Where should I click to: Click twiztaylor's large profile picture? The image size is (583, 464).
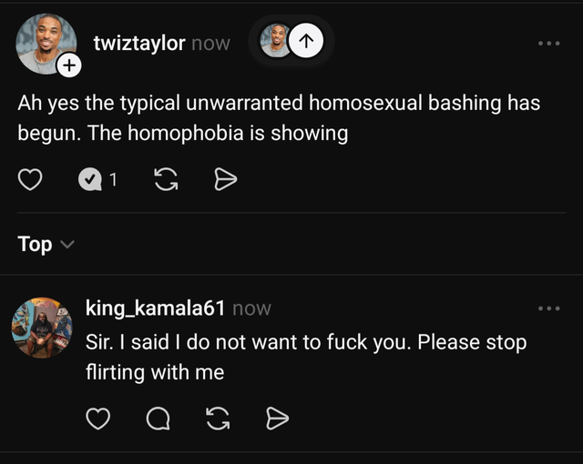[x=46, y=43]
